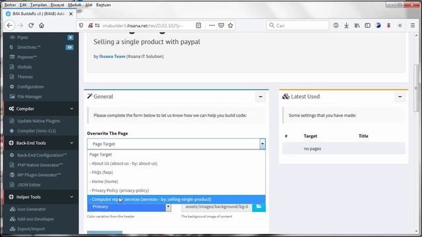The height and width of the screenshot is (237, 422).
Task: Collapse Back-End Tools section
Action: [41, 143]
